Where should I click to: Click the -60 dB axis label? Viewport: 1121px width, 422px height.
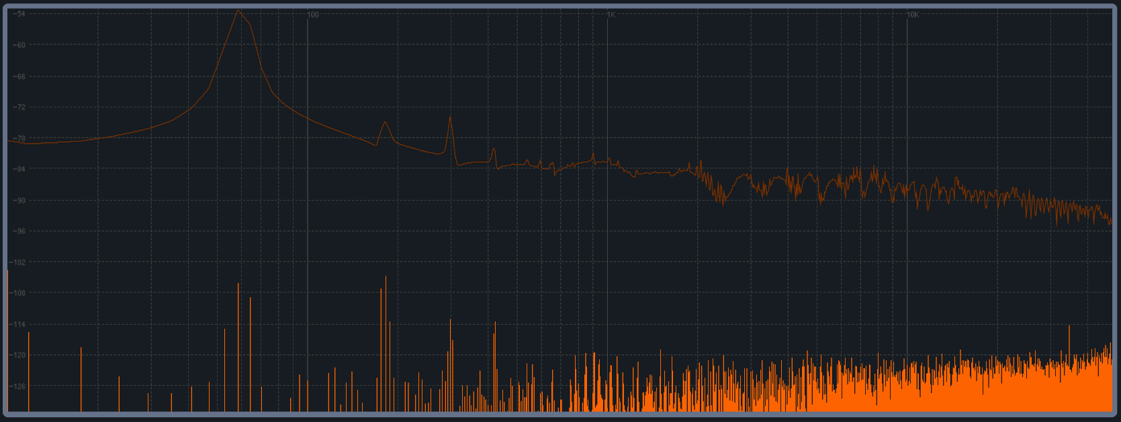pos(19,45)
